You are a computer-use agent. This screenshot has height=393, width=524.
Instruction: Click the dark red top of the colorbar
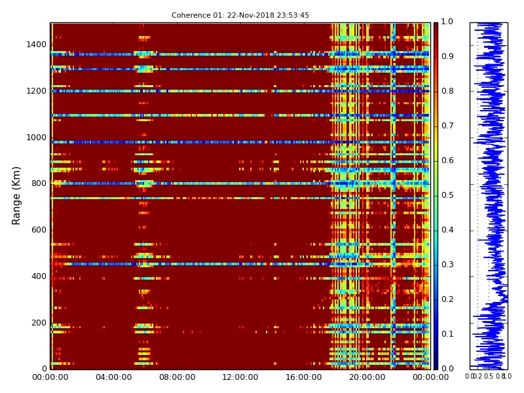(436, 28)
